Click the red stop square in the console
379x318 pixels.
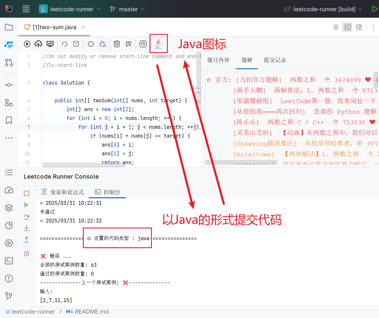click(27, 193)
